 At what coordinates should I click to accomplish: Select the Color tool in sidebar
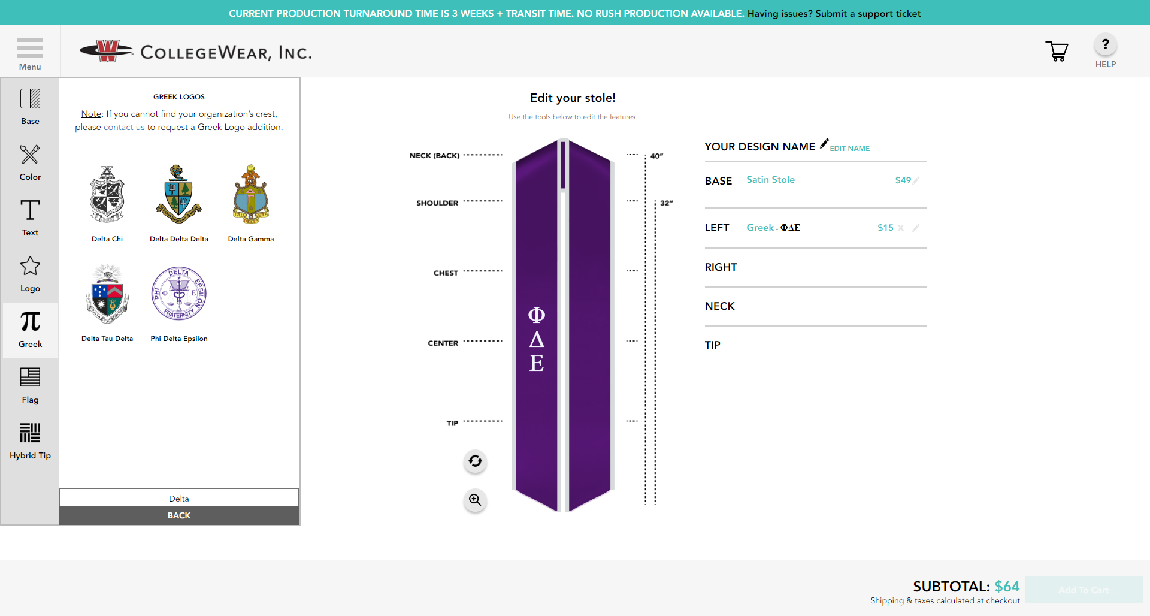click(x=30, y=162)
